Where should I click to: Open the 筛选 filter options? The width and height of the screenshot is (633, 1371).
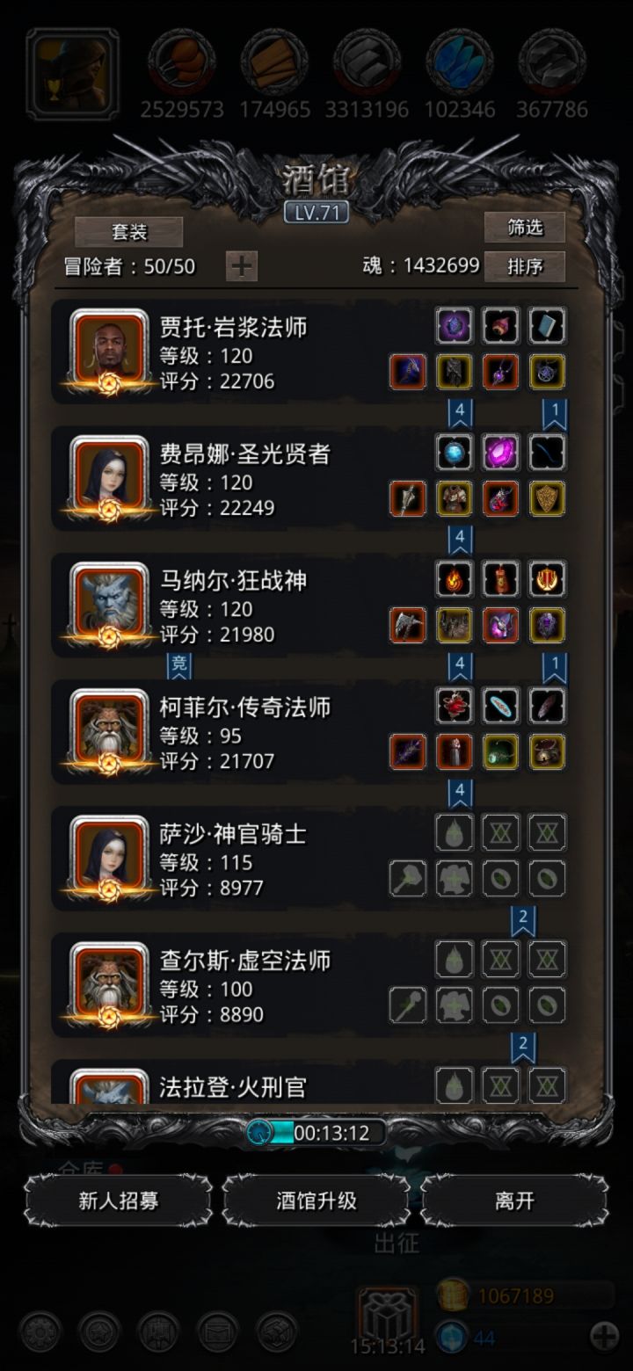525,228
